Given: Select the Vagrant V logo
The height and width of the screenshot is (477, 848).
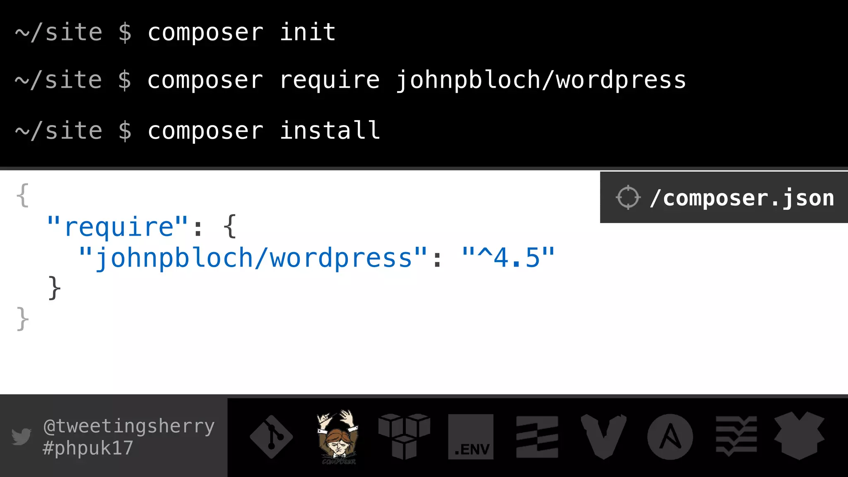Looking at the screenshot, I should (x=603, y=437).
